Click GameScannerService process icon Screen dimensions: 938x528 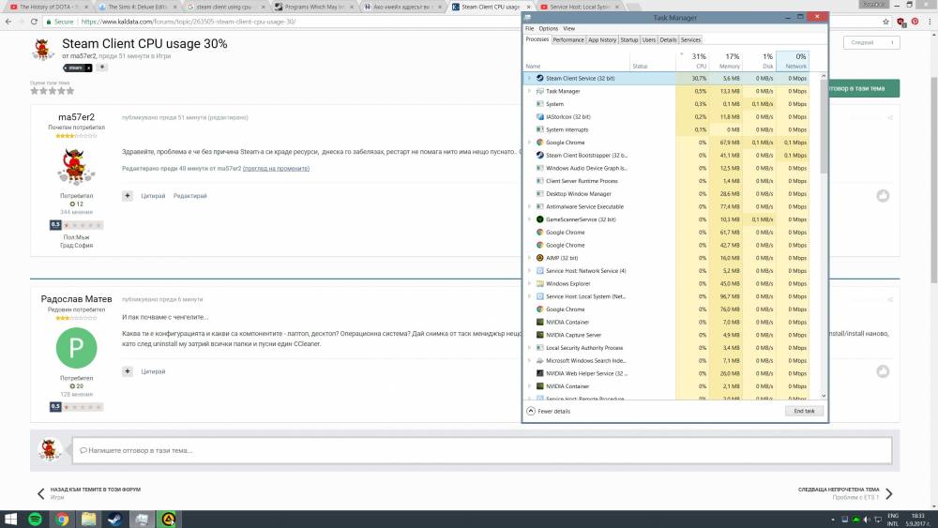click(x=539, y=219)
